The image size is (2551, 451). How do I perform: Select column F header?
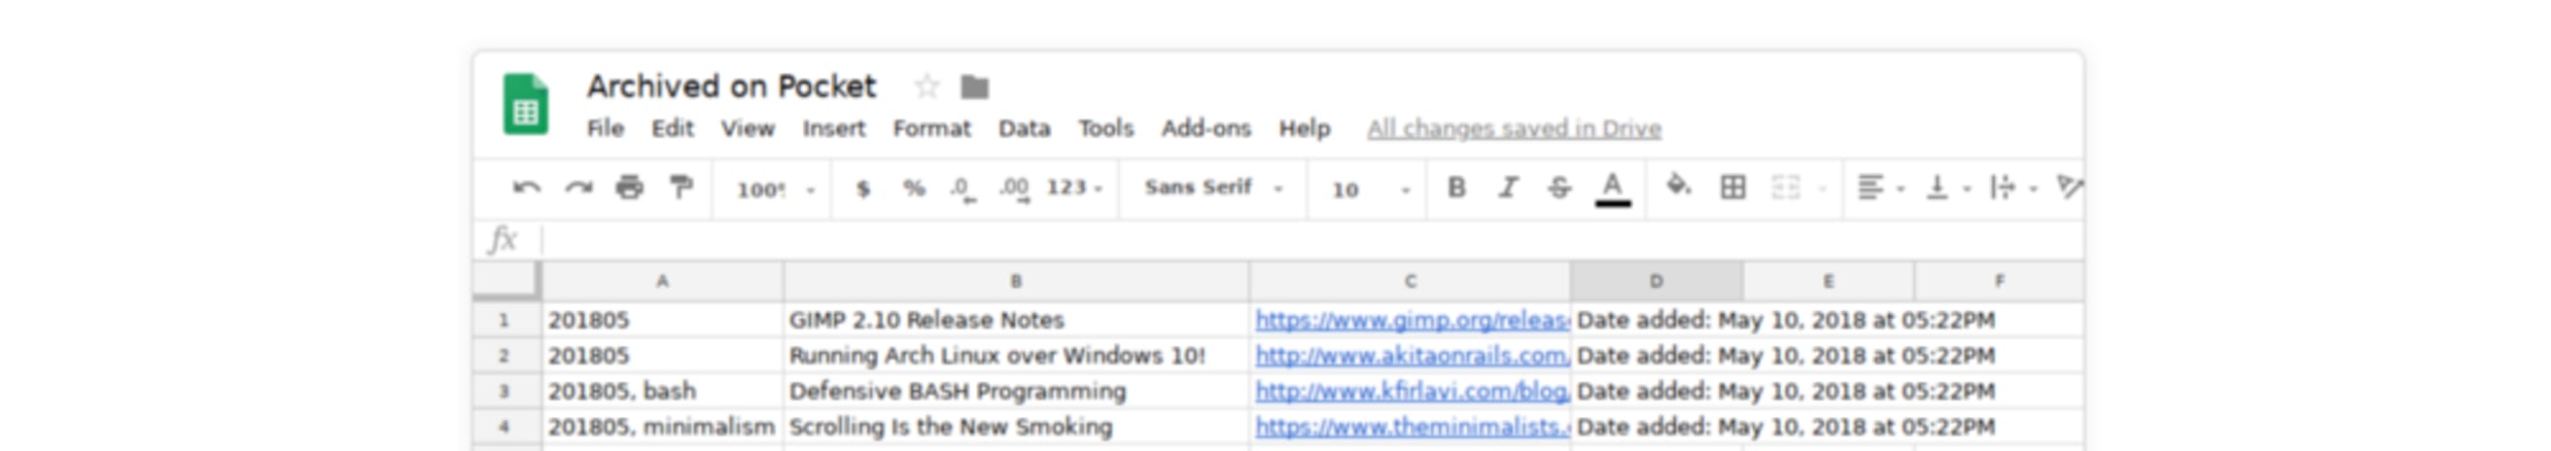point(2000,281)
